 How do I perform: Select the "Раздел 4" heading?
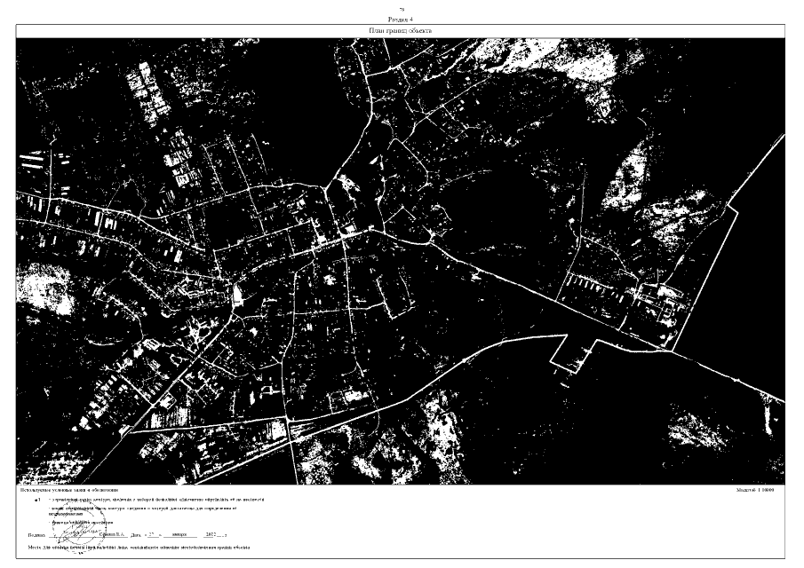pyautogui.click(x=402, y=18)
